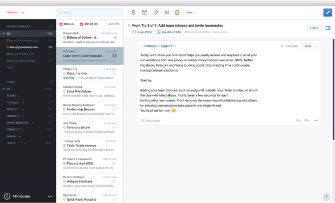Check the ARCHIVED filter checkbox
Viewport: 335px width, 203px height.
point(105,24)
